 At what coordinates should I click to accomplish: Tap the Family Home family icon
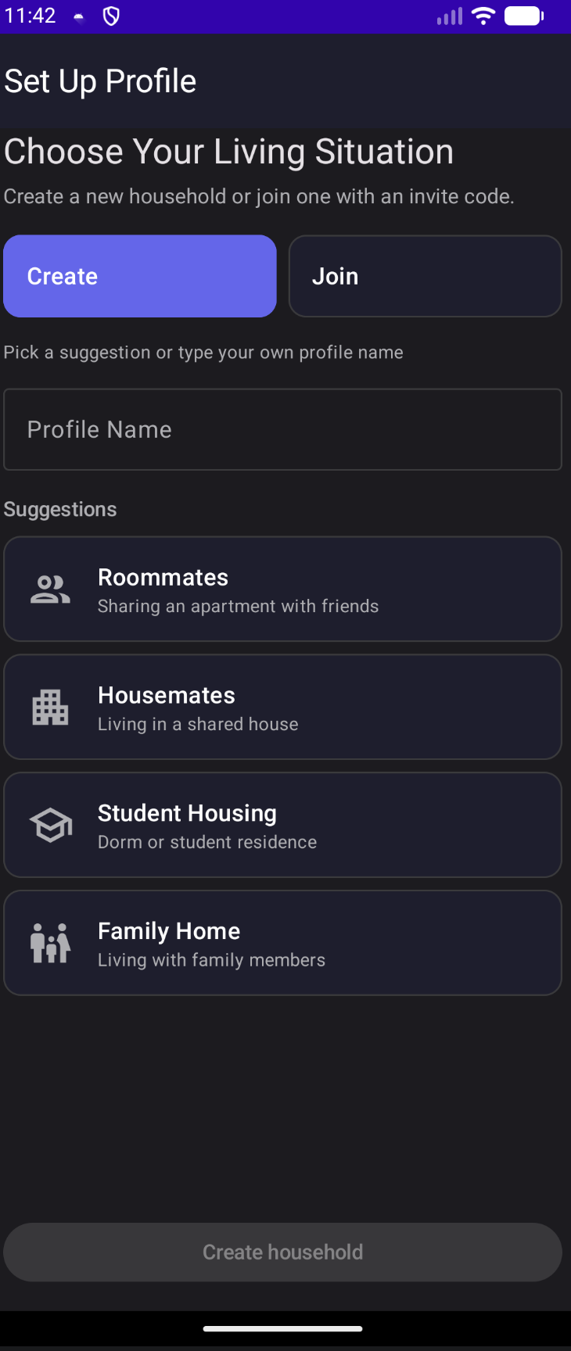coord(50,943)
